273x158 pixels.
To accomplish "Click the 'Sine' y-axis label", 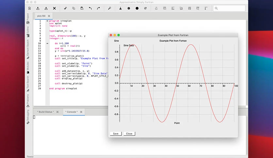I will coord(117,41).
